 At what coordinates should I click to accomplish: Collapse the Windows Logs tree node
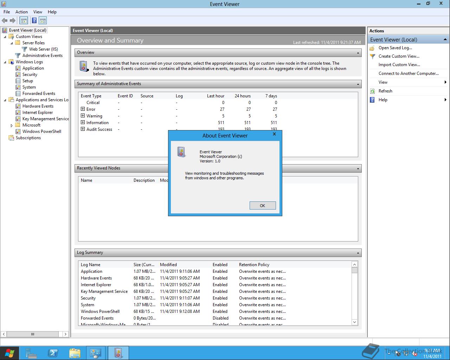[5, 62]
